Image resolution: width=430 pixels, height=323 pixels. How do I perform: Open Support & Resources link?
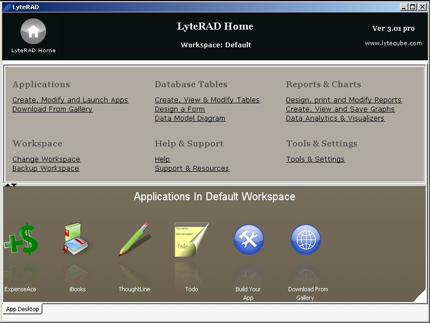[192, 168]
